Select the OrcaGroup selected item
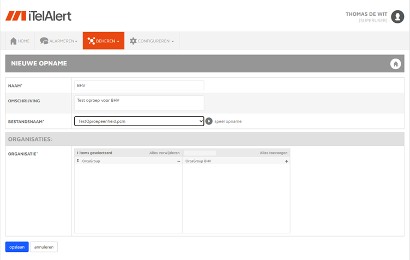The width and height of the screenshot is (410, 260). pyautogui.click(x=128, y=161)
